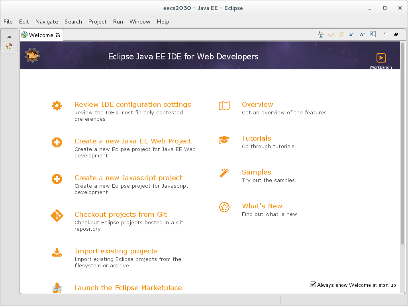408x306 pixels.
Task: Click the Eclipse gear logo in banner
Action: coord(32,55)
